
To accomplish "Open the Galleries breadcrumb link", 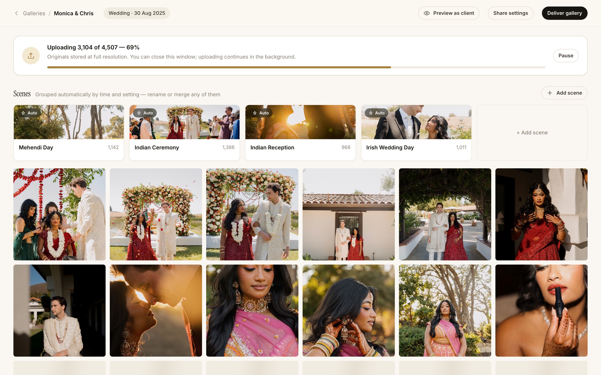I will [x=34, y=13].
